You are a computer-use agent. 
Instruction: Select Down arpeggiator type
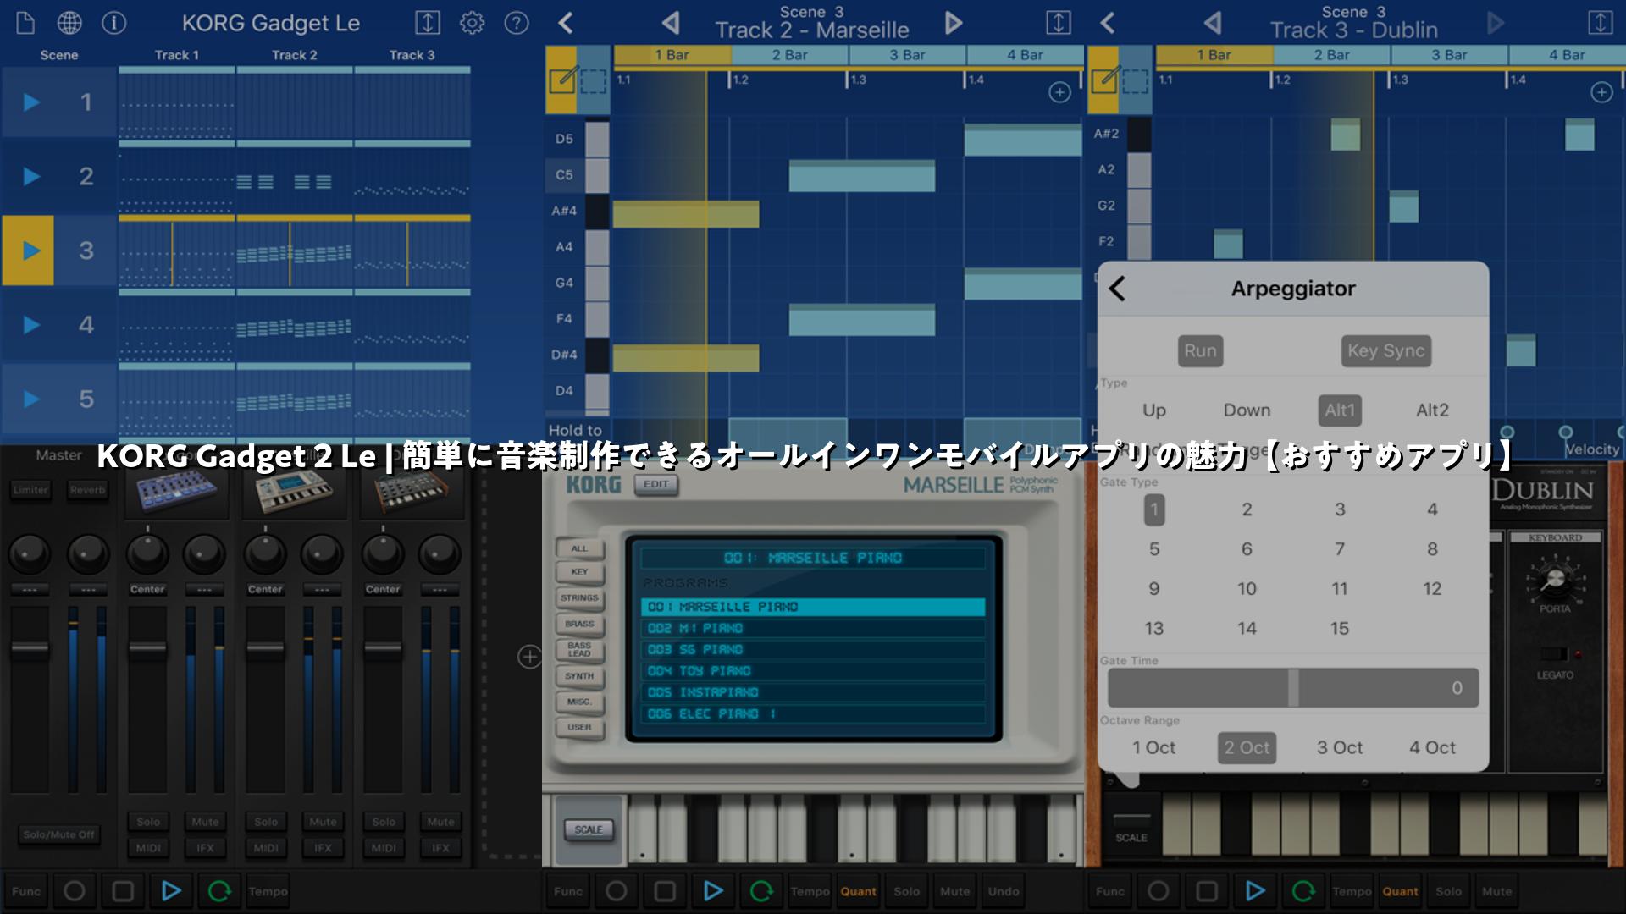[x=1247, y=410]
